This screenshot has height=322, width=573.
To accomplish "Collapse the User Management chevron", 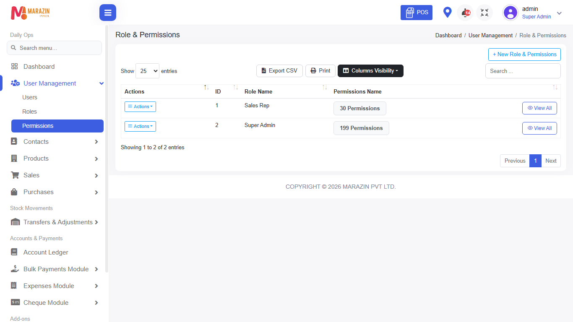I will pyautogui.click(x=102, y=83).
